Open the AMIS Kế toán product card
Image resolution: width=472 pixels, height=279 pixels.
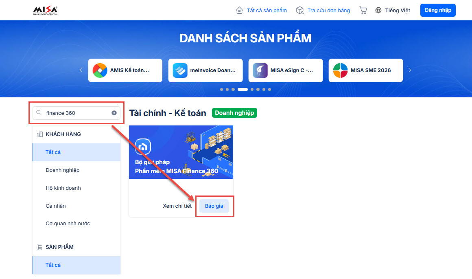pyautogui.click(x=125, y=70)
